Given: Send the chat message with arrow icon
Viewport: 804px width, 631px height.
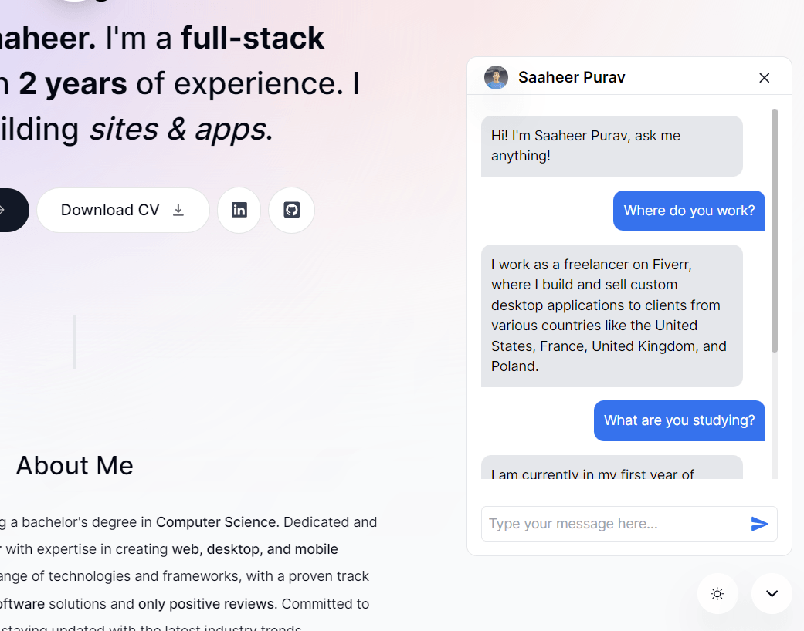Looking at the screenshot, I should click(x=759, y=524).
